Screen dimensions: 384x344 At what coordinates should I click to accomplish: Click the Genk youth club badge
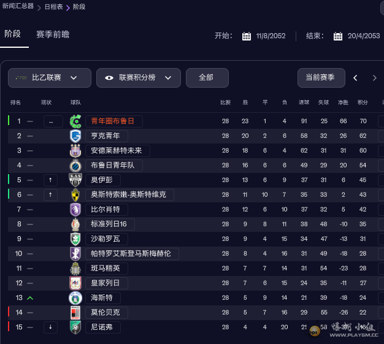tap(75, 136)
